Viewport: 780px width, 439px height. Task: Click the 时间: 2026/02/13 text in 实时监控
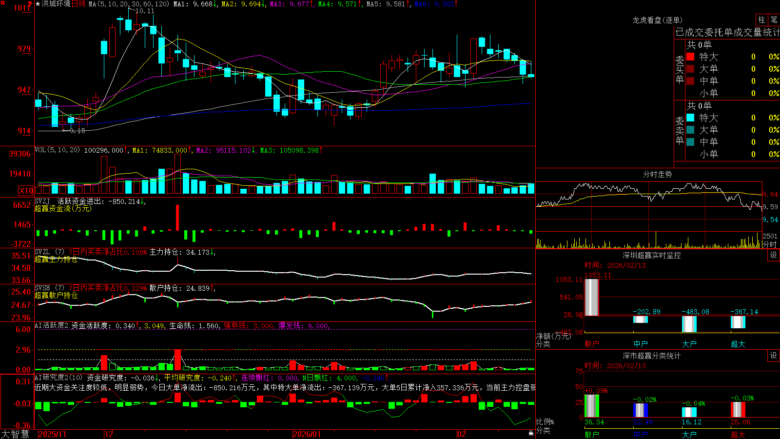tap(615, 265)
